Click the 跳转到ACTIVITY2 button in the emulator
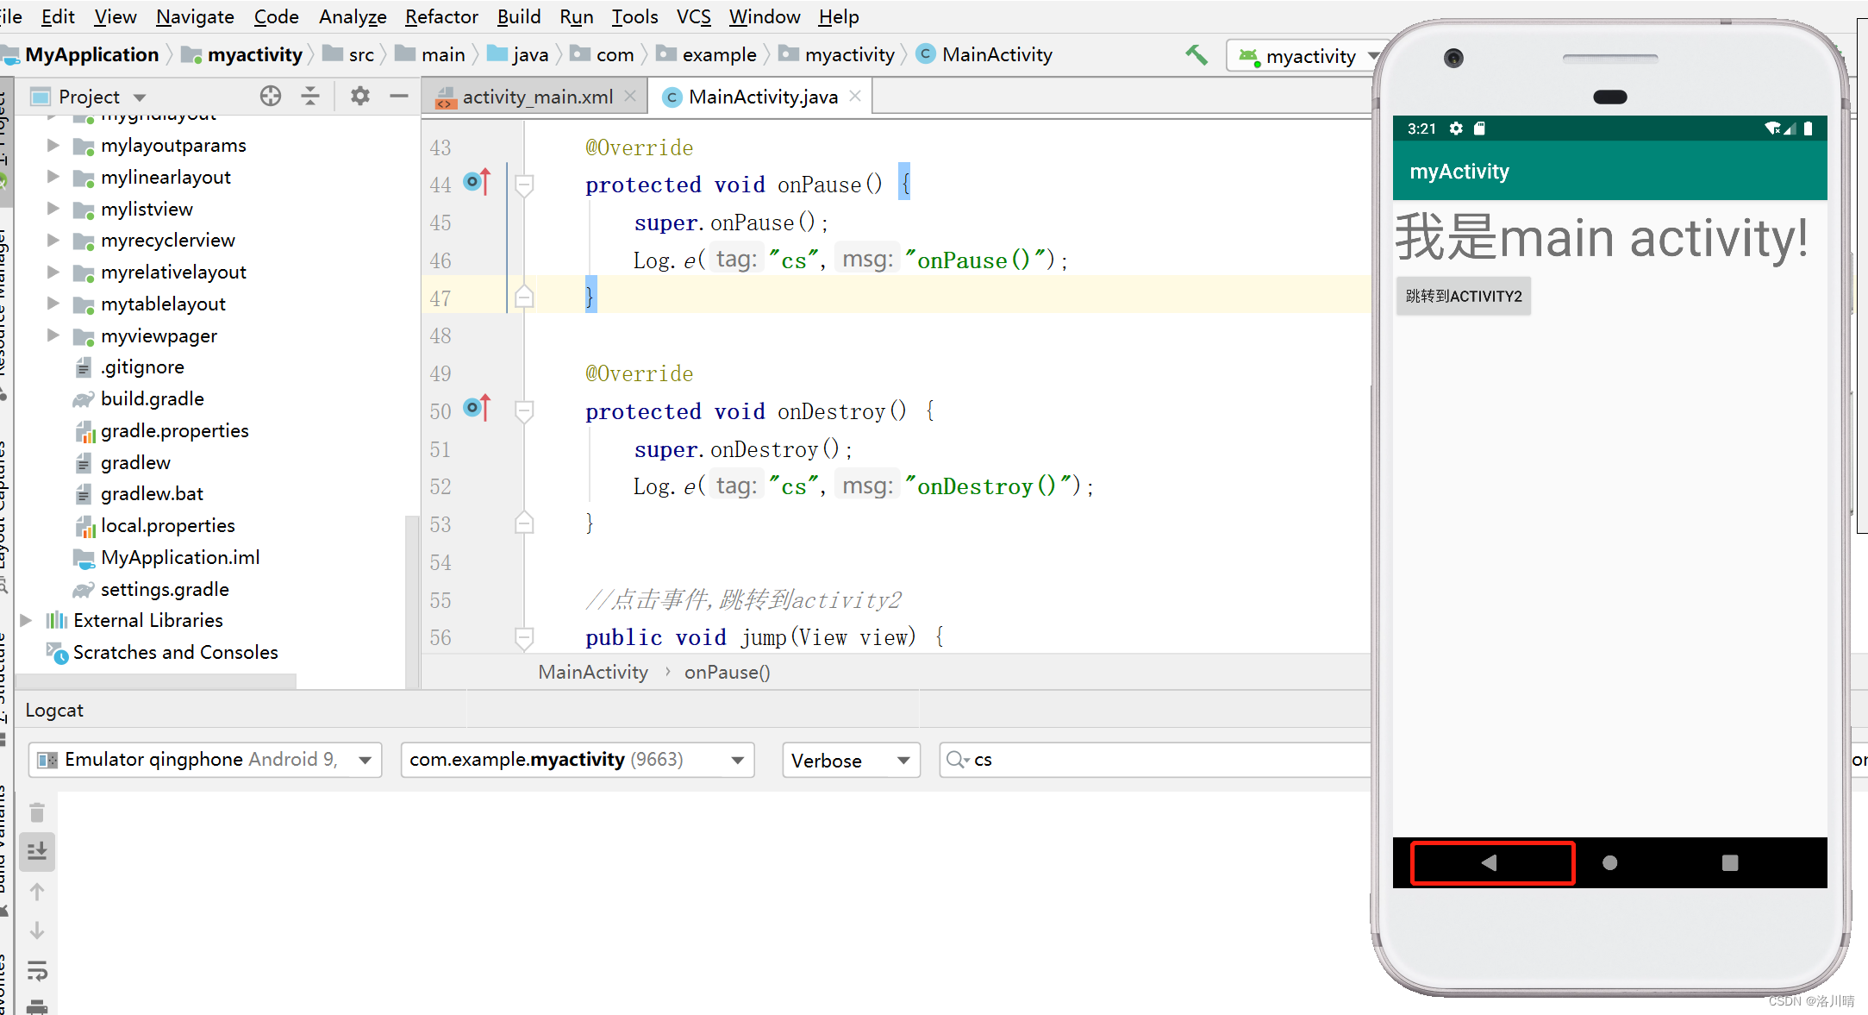 [x=1463, y=296]
